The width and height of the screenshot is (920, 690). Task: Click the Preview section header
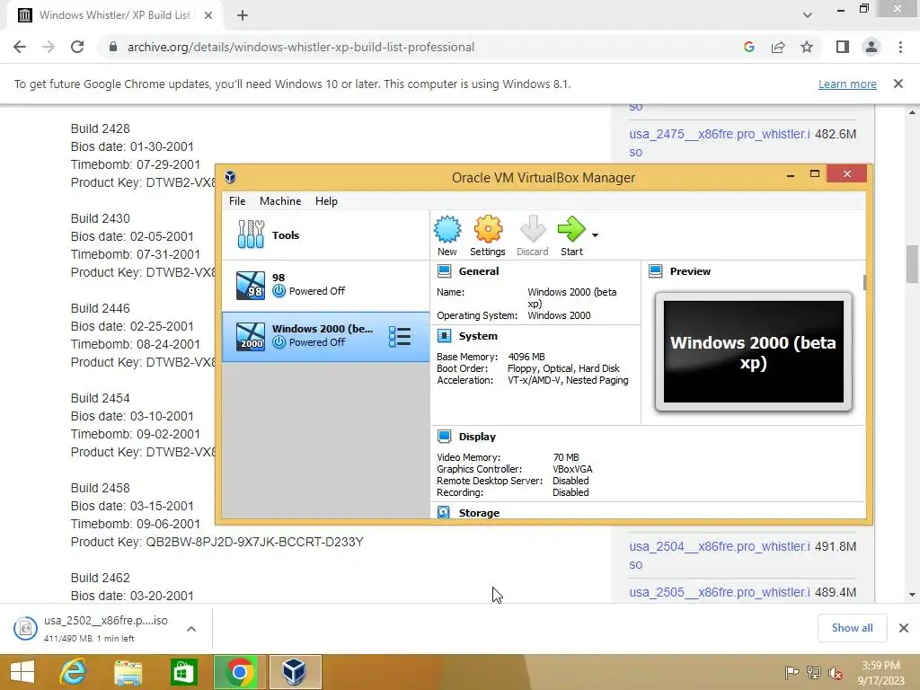pyautogui.click(x=690, y=271)
